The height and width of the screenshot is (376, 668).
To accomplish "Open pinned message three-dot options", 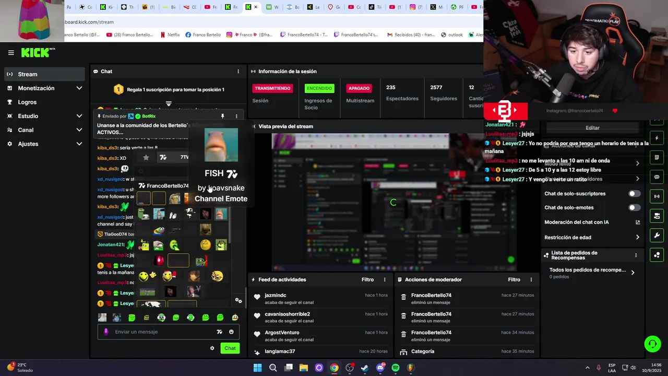I will coord(236,116).
